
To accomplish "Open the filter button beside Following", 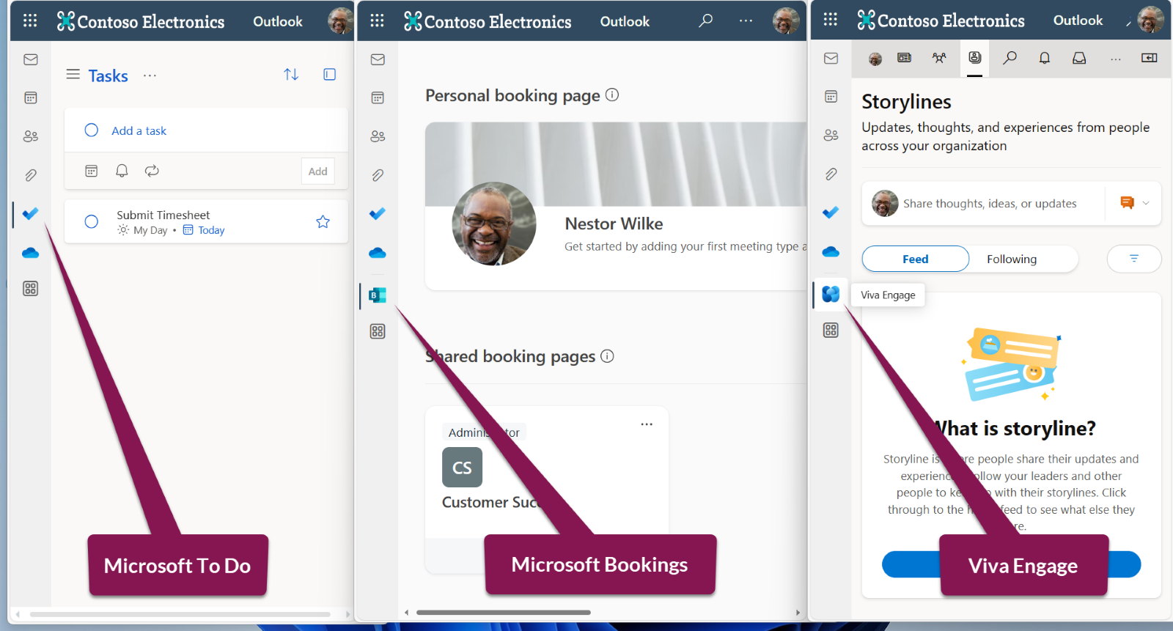I will click(1134, 259).
